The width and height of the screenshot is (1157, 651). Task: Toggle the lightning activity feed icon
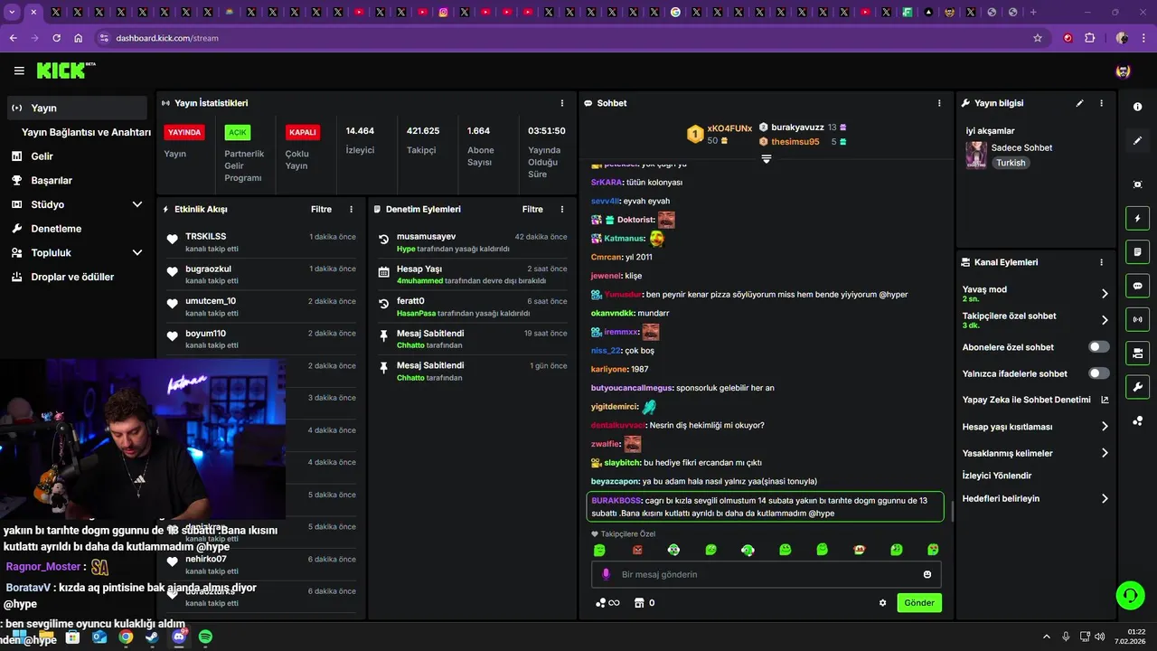[x=1137, y=218]
